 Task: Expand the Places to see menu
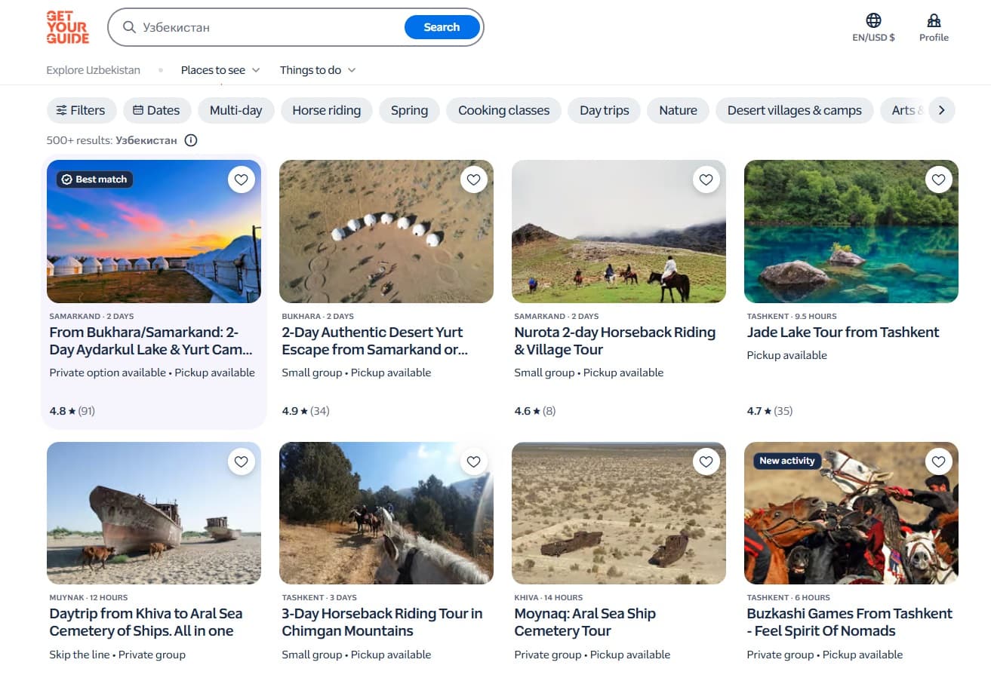220,70
